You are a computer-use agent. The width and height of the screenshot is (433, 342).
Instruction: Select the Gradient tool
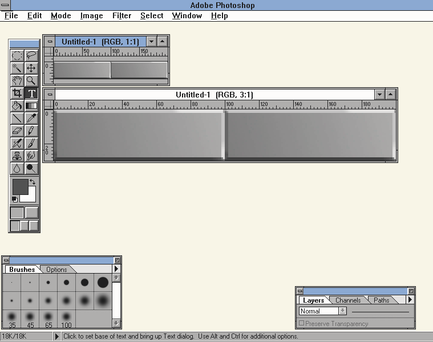[31, 105]
